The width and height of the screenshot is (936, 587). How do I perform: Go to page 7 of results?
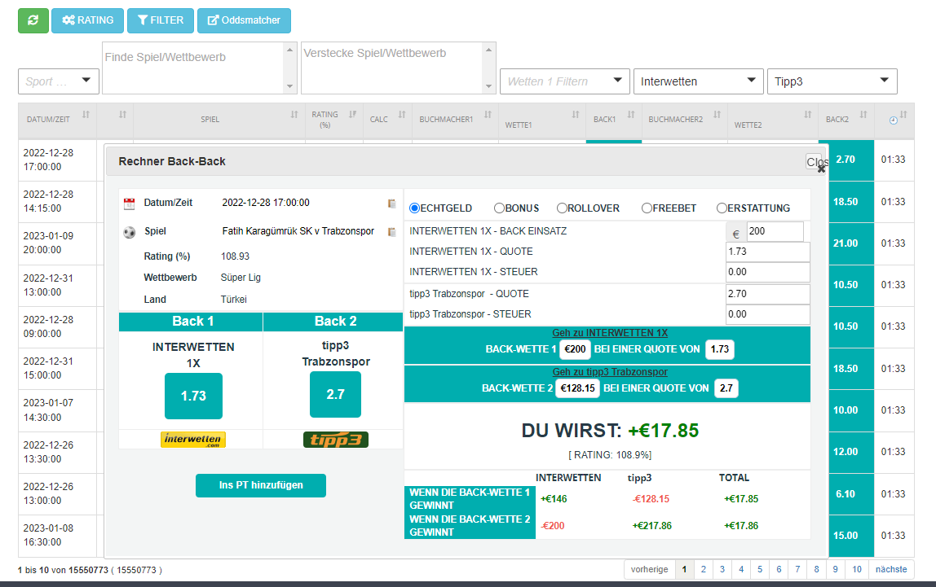pos(797,569)
